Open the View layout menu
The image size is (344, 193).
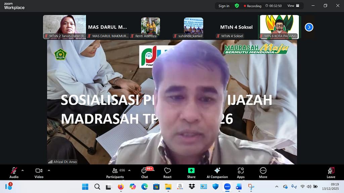(x=293, y=6)
